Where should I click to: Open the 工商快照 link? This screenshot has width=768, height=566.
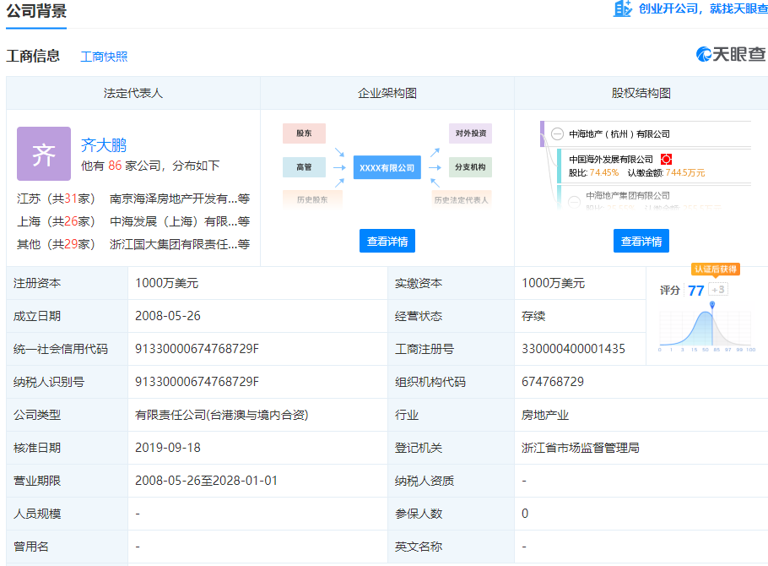[104, 57]
